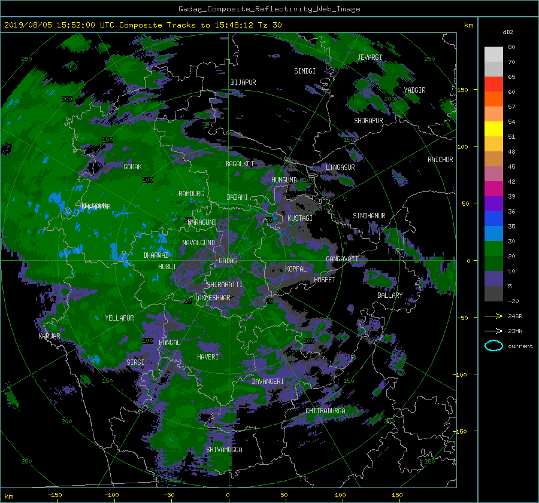Image resolution: width=539 pixels, height=503 pixels.
Task: Click the LINGASUR city label
Action: coord(340,167)
